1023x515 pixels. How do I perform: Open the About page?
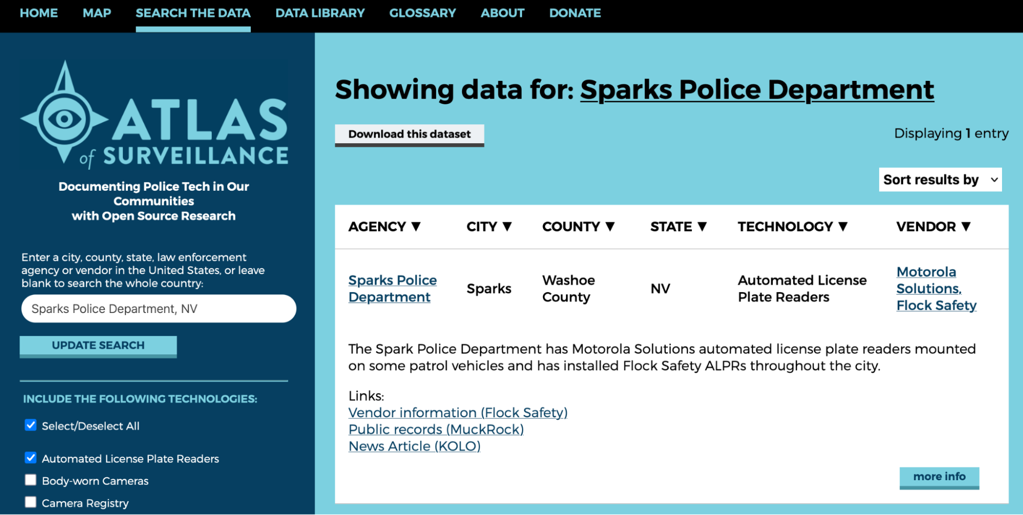point(502,13)
